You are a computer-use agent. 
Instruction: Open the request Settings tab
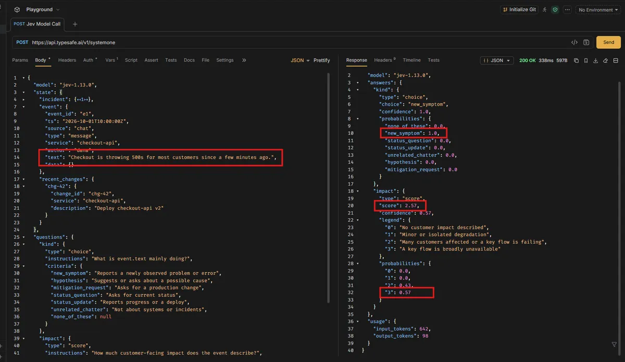coord(225,60)
